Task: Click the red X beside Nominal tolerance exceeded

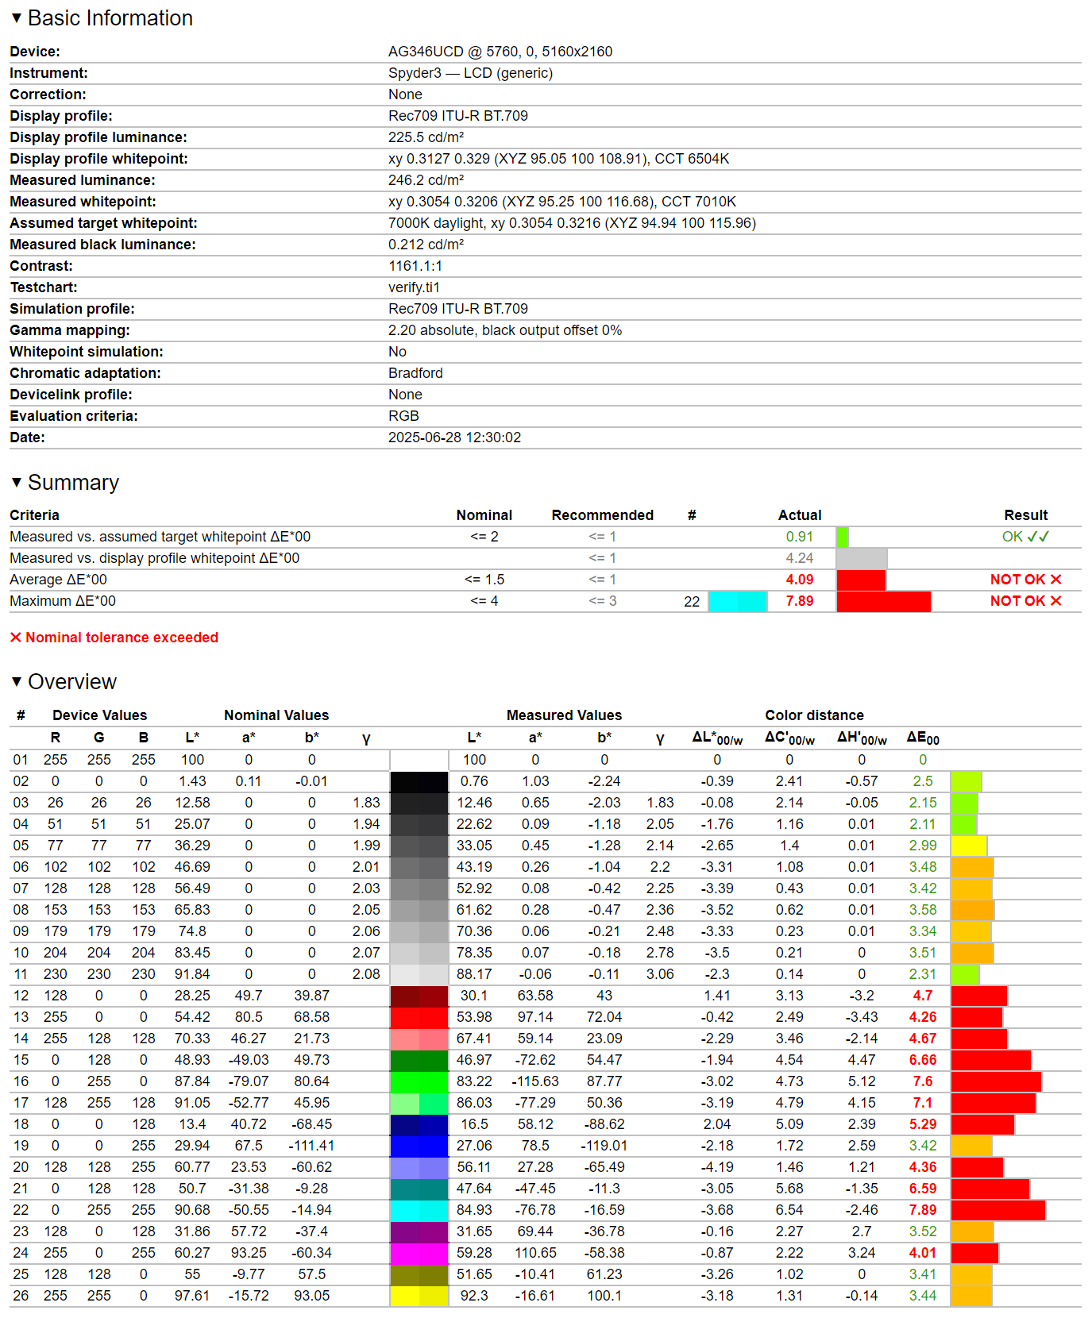Action: coord(15,638)
